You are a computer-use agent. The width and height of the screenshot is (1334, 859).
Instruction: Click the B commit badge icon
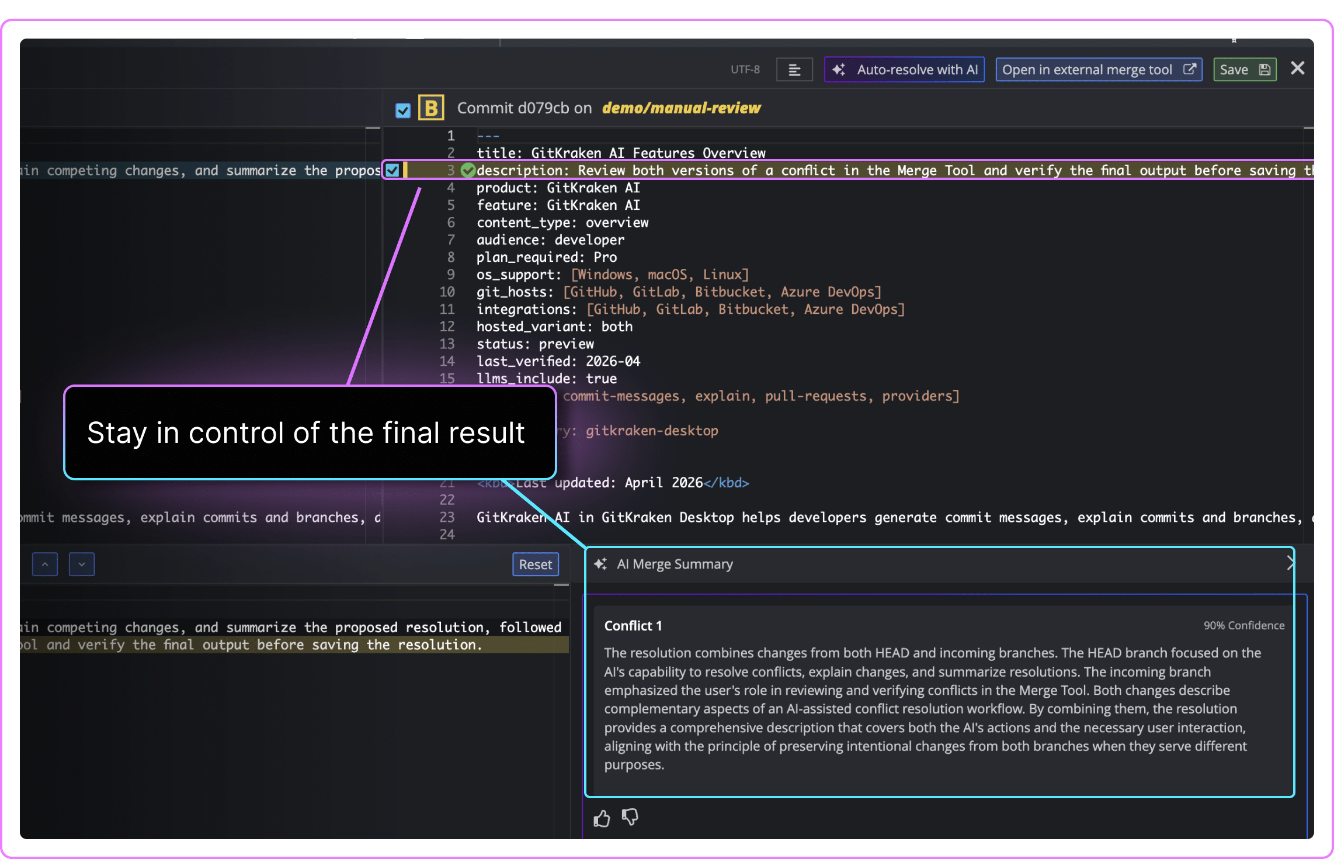[x=431, y=108]
